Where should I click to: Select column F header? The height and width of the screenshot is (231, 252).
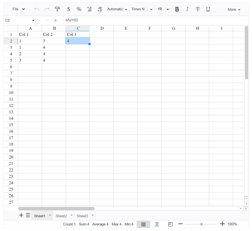click(x=150, y=28)
